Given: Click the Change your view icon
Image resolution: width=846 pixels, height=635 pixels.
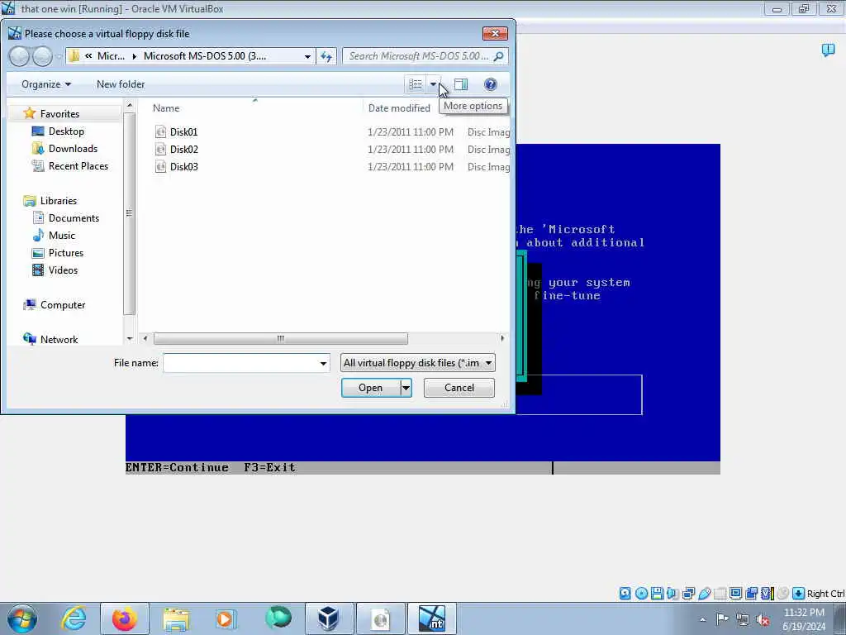Looking at the screenshot, I should click(416, 84).
